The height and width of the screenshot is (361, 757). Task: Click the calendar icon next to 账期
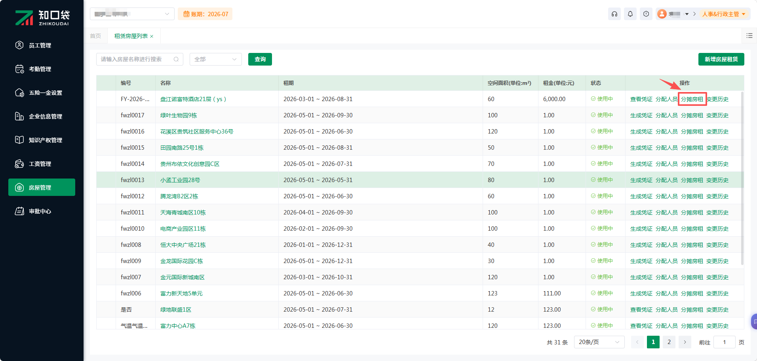[x=186, y=14]
